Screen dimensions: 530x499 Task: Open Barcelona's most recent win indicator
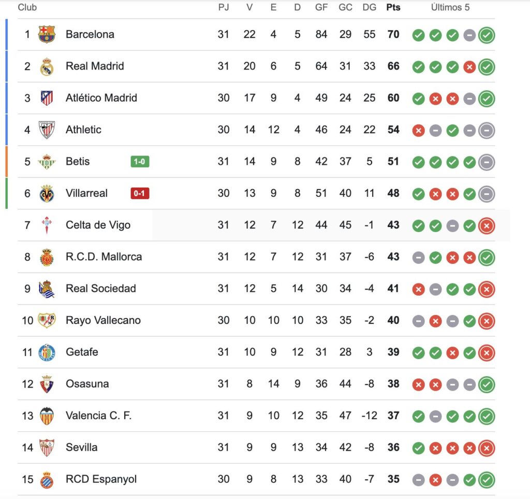pos(487,35)
